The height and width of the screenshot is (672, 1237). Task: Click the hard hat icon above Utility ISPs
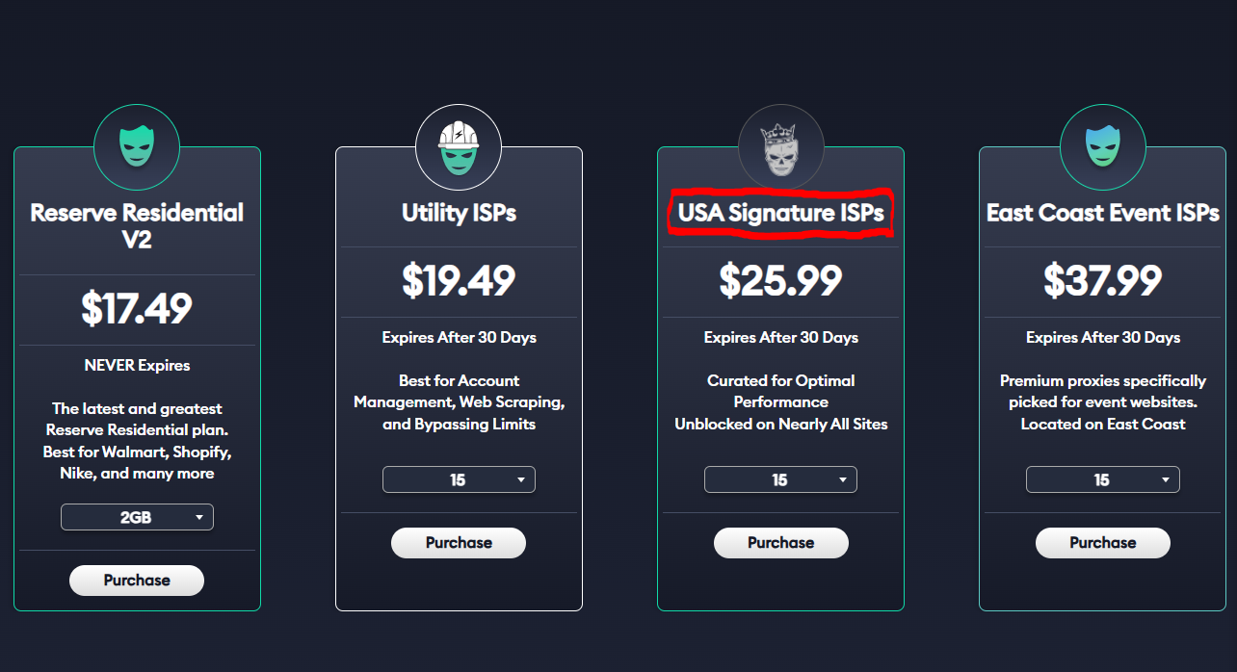pos(459,146)
